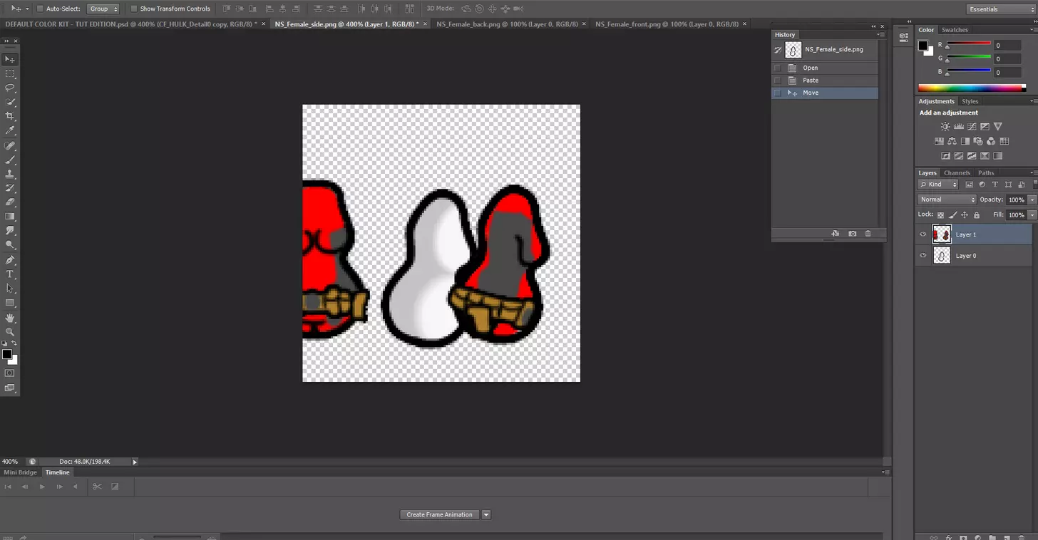Choose the Zoom tool in toolbar
Screen dimensions: 1038x540
pyautogui.click(x=10, y=332)
